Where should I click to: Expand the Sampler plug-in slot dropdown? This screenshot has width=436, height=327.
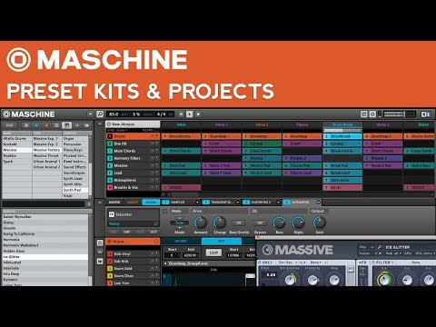pyautogui.click(x=197, y=202)
